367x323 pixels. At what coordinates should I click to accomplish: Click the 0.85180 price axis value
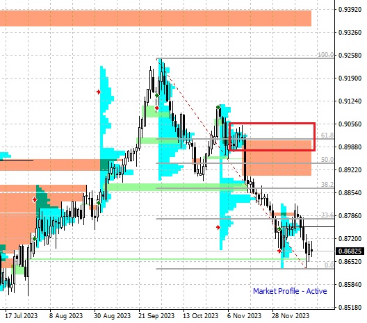(x=350, y=307)
